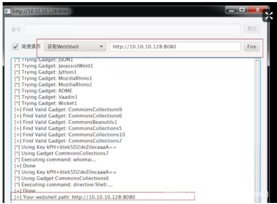Viewport: 277px width, 204px height.
Task: Focus the URL field with http://10.10.10.128:8080
Action: [x=175, y=47]
